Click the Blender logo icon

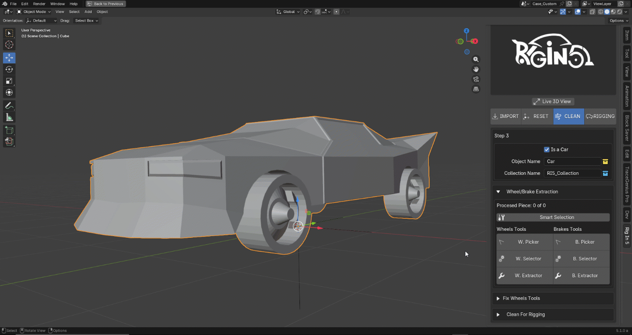coord(4,3)
